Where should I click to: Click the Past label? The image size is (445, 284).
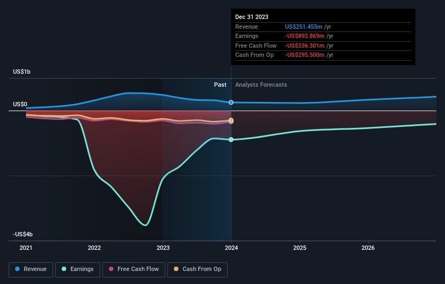pos(220,85)
